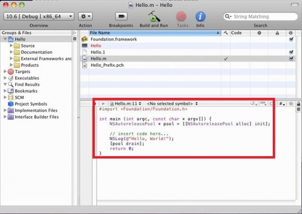Select the Source folder icon
Image resolution: width=302 pixels, height=214 pixels.
point(17,46)
